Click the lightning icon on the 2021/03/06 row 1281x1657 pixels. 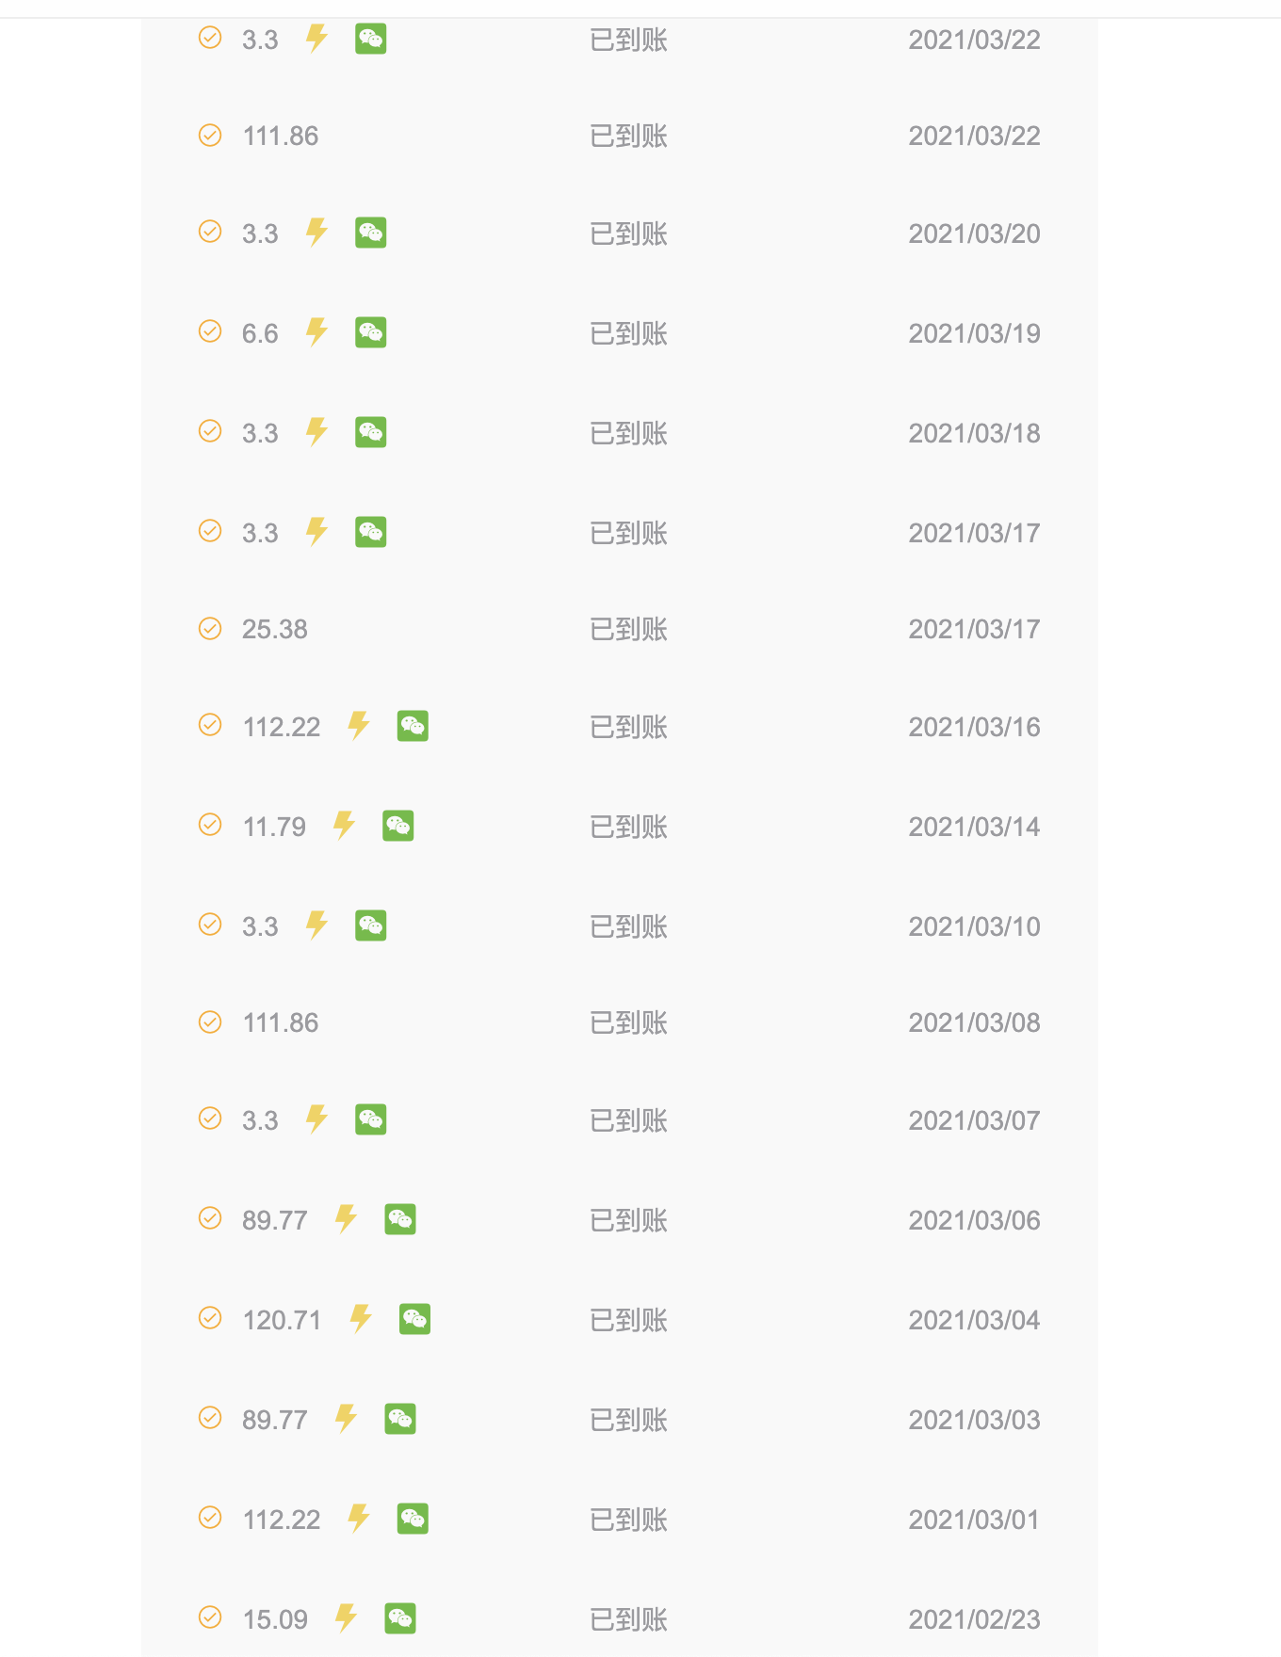[x=346, y=1219]
